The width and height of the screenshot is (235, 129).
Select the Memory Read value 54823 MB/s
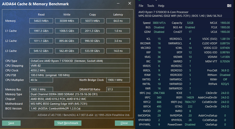[x=41, y=21]
